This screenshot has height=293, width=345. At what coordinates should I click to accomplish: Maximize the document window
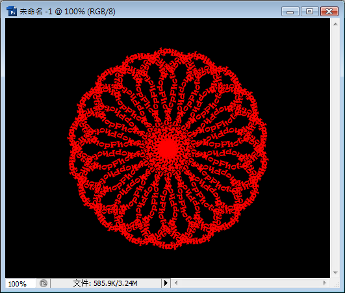[309, 12]
